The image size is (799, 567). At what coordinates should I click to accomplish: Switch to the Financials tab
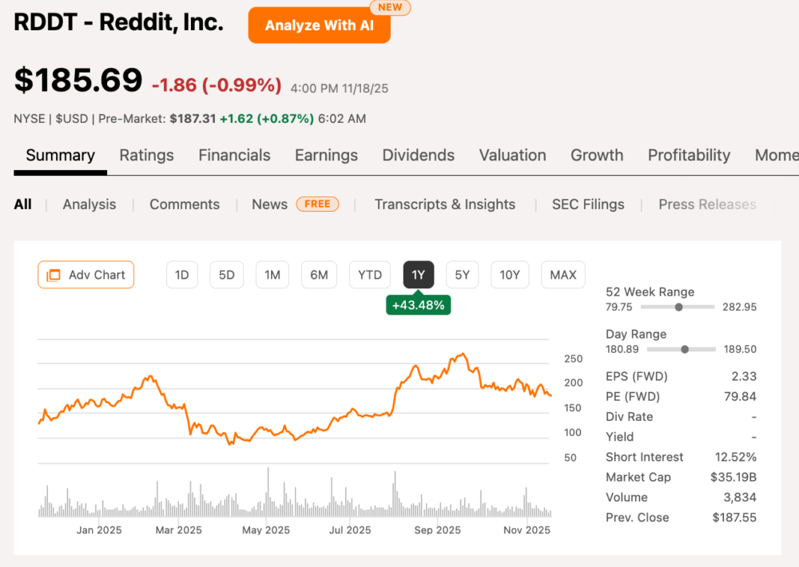coord(234,155)
